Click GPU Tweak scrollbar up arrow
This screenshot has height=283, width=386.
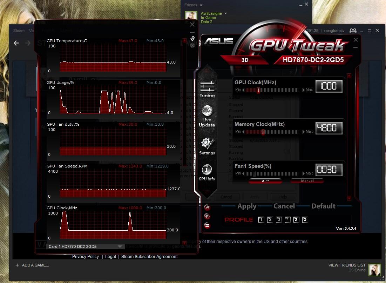click(349, 75)
